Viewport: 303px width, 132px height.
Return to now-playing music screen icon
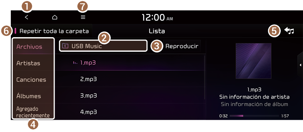289,31
